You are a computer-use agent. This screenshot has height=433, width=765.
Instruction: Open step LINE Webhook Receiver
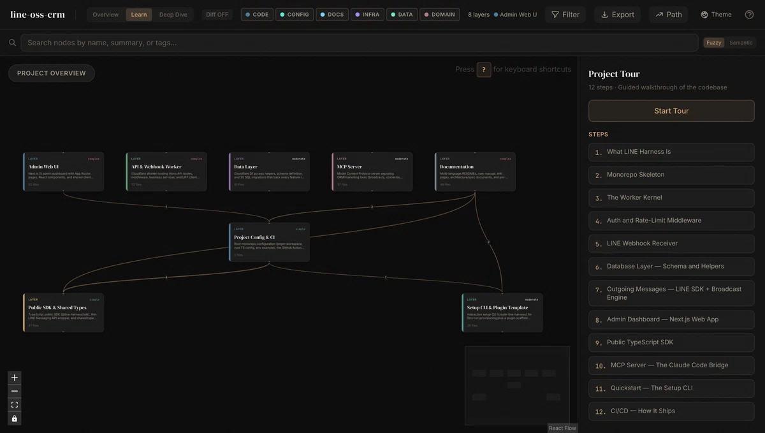[671, 244]
